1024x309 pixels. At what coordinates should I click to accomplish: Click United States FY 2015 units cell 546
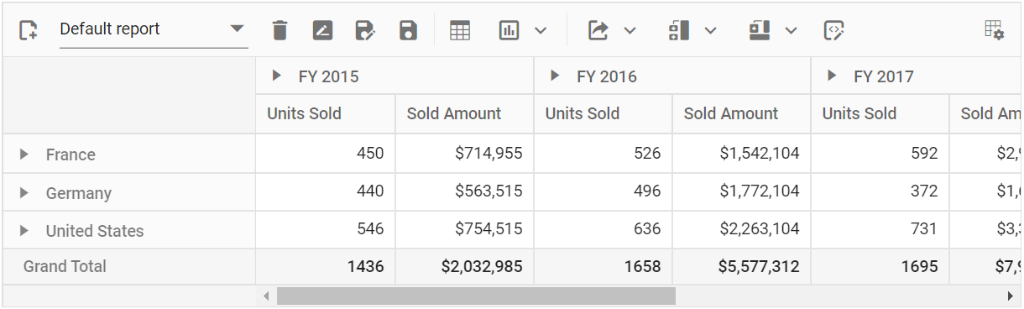326,229
